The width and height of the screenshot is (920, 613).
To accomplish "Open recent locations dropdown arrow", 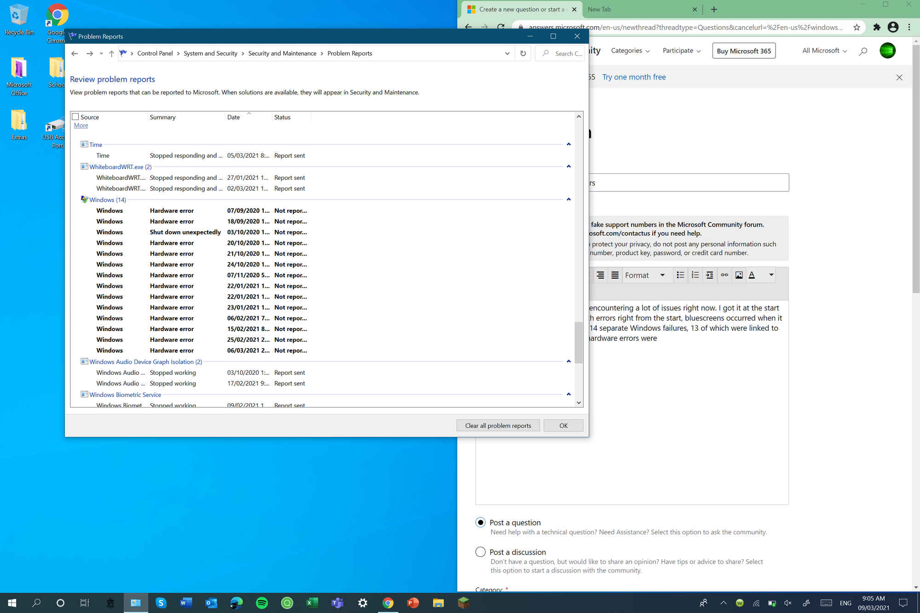I will click(101, 53).
